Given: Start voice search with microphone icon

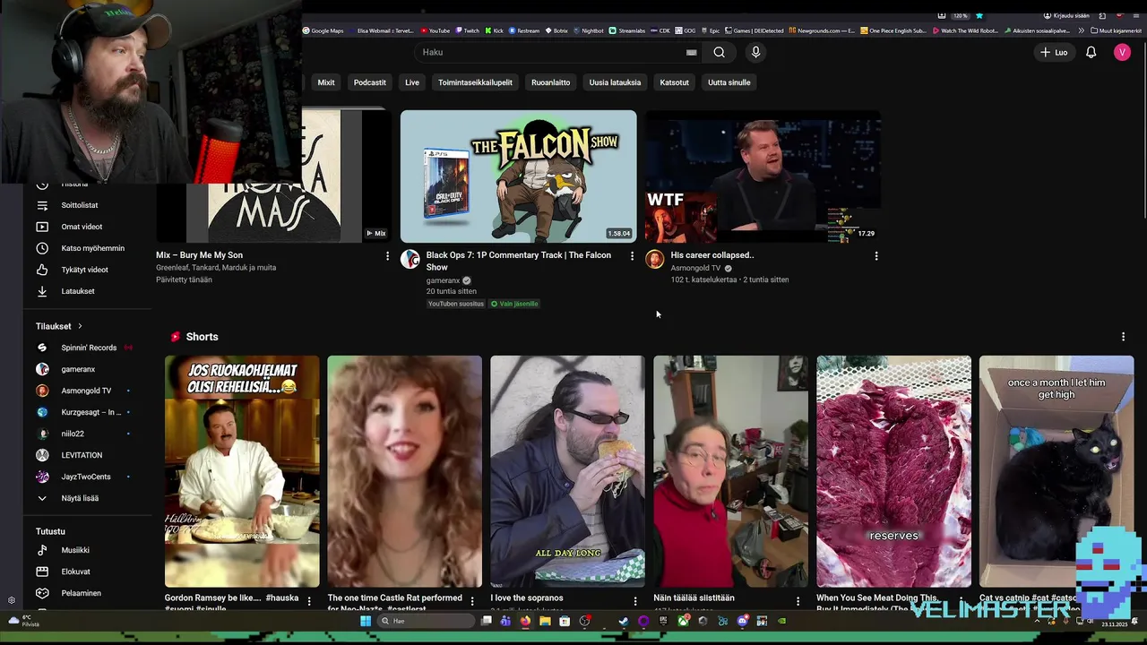Looking at the screenshot, I should [755, 52].
